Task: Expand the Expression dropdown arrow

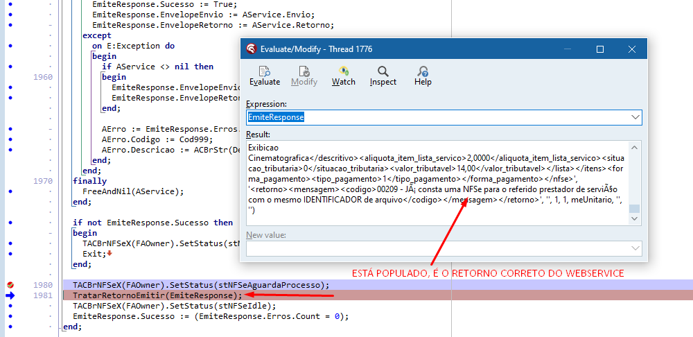Action: (635, 117)
